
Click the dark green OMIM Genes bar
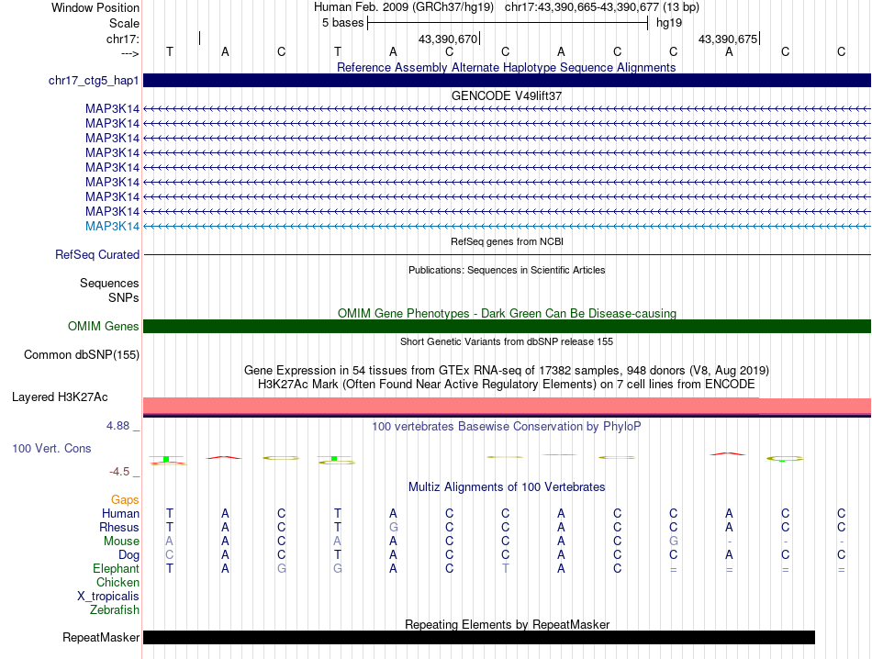point(507,327)
